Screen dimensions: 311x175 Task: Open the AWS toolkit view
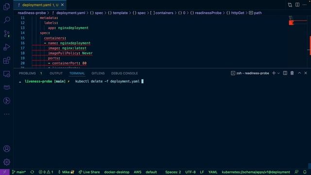(6, 87)
